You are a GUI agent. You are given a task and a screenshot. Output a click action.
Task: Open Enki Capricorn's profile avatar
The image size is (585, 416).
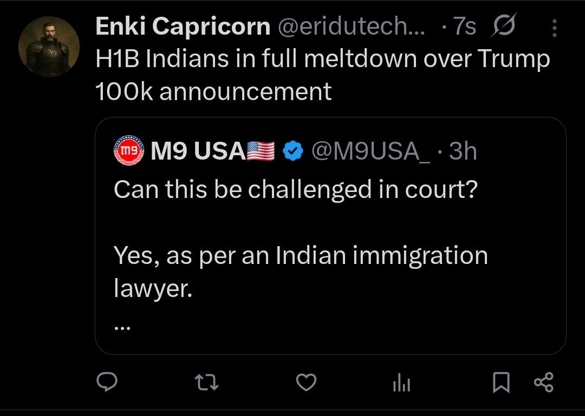pos(49,46)
